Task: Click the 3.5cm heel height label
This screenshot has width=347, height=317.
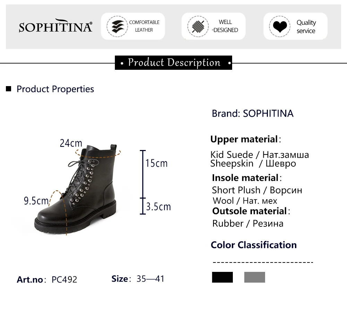Action: tap(158, 207)
